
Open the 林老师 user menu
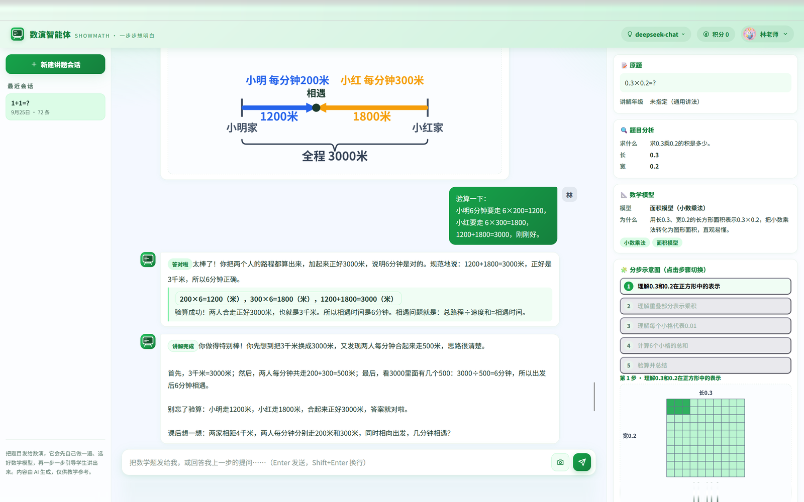click(767, 34)
